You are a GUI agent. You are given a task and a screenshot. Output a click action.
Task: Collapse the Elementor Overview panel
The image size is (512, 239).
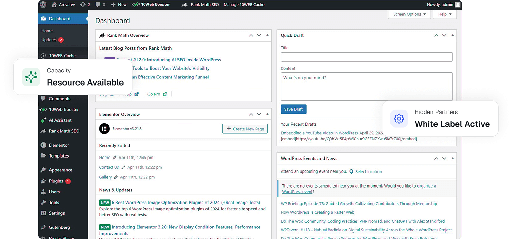click(x=267, y=114)
